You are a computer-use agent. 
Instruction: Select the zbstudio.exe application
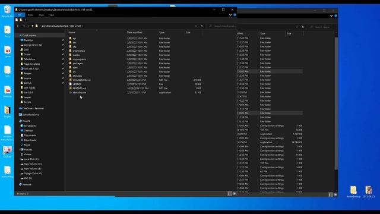(79, 93)
